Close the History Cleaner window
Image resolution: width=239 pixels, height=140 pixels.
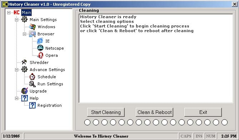tap(234, 4)
